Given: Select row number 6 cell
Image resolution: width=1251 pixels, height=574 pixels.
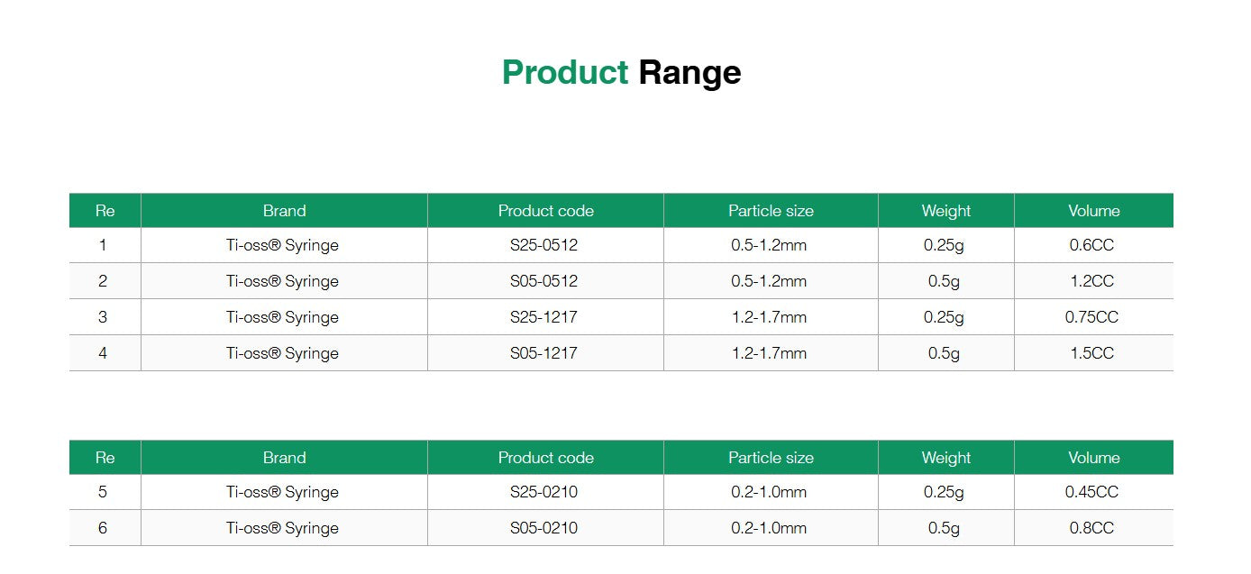Looking at the screenshot, I should [103, 528].
